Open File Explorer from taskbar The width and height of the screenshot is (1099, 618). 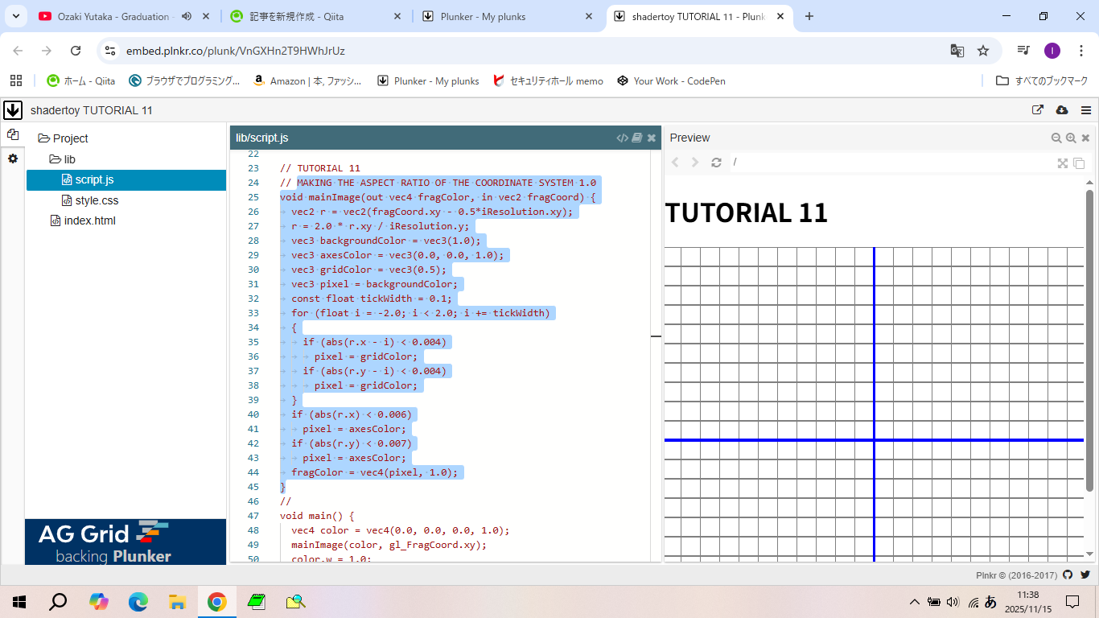(178, 601)
